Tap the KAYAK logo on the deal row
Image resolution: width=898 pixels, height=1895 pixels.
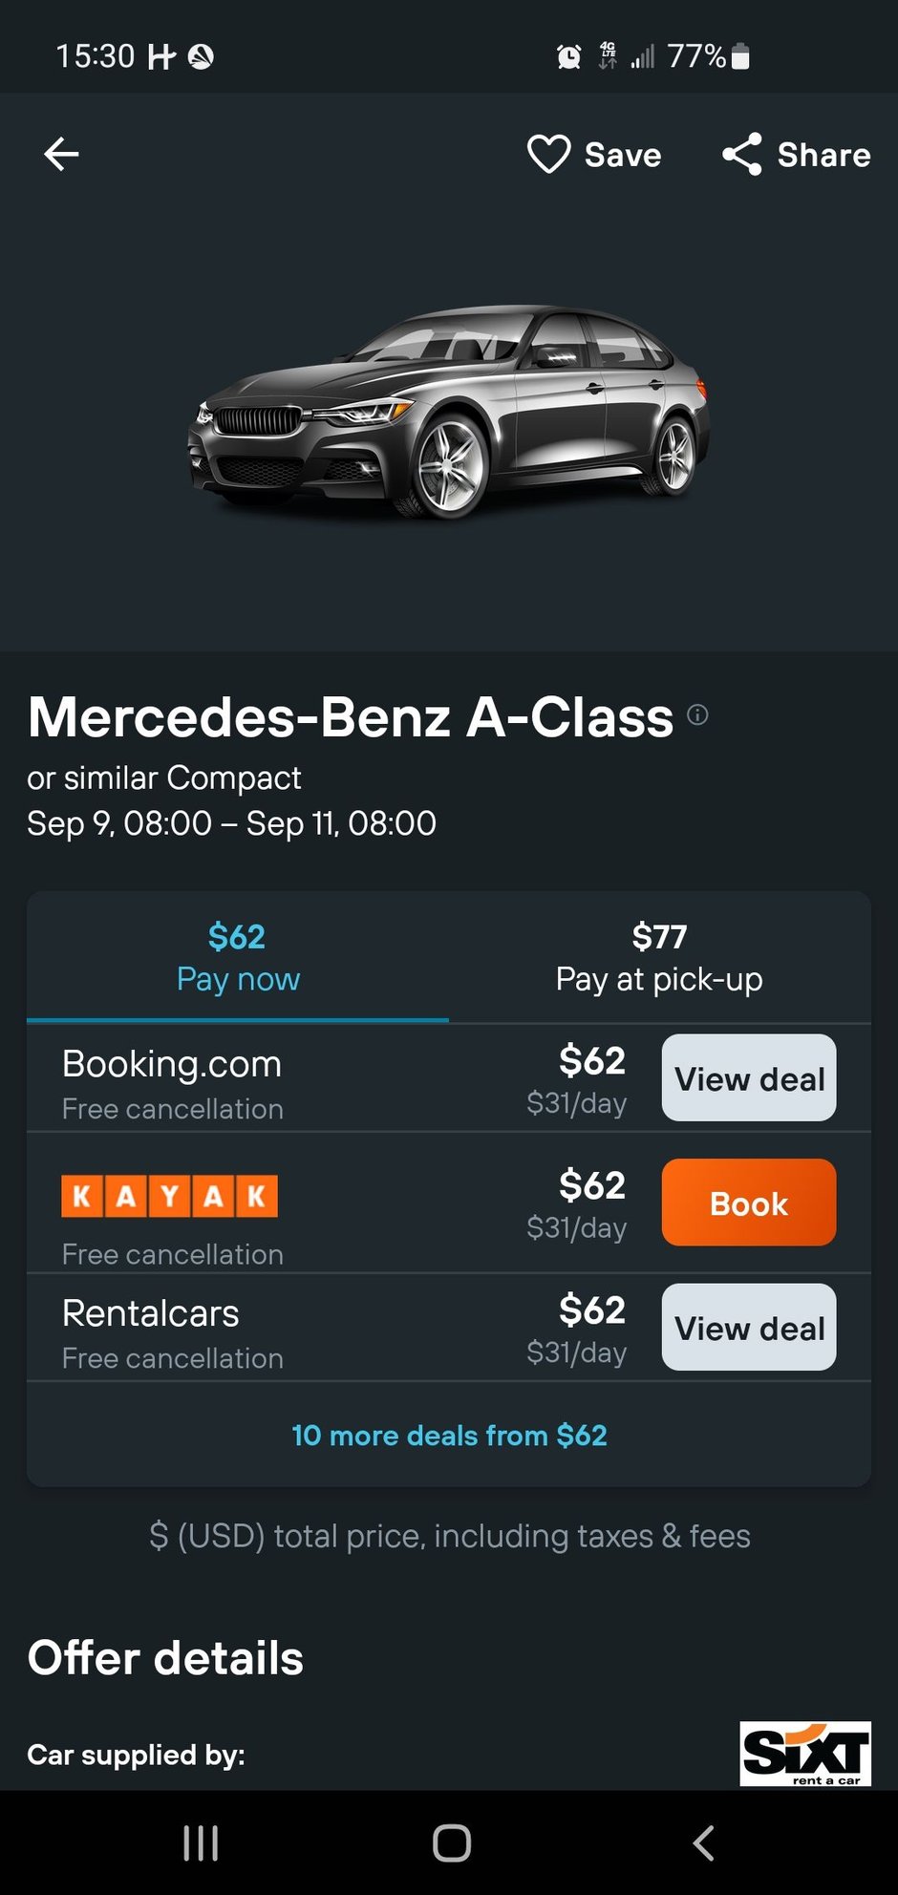pos(169,1195)
